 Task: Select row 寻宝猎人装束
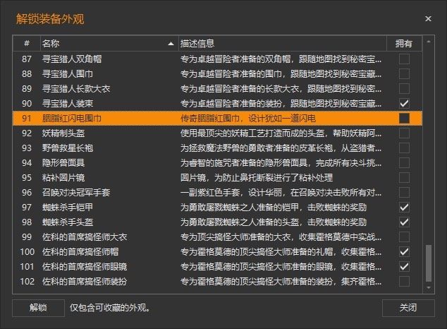click(x=218, y=104)
